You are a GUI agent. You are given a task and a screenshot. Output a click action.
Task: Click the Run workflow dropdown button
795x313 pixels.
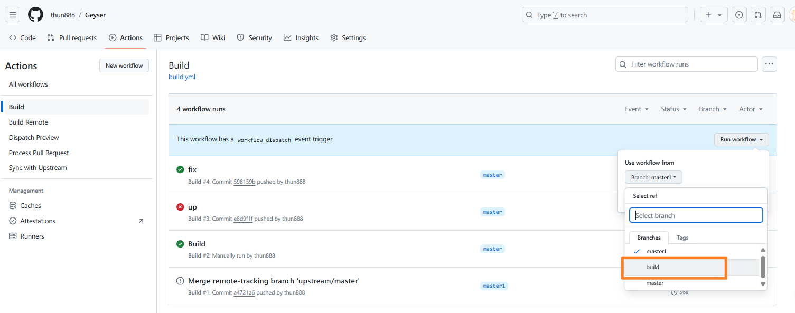click(742, 139)
